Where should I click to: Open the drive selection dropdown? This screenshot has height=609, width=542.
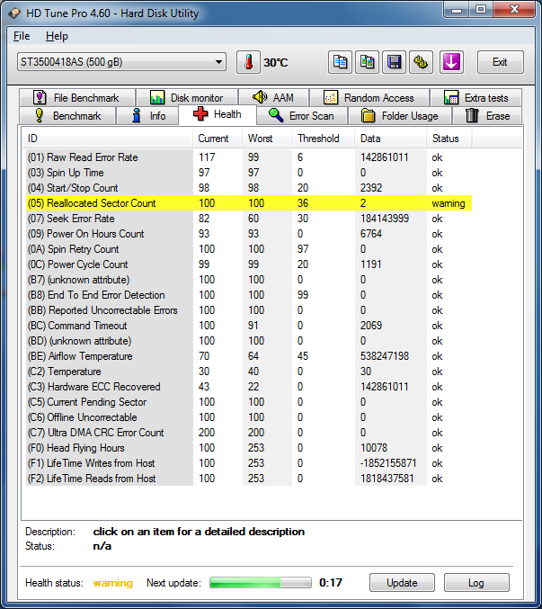(121, 62)
